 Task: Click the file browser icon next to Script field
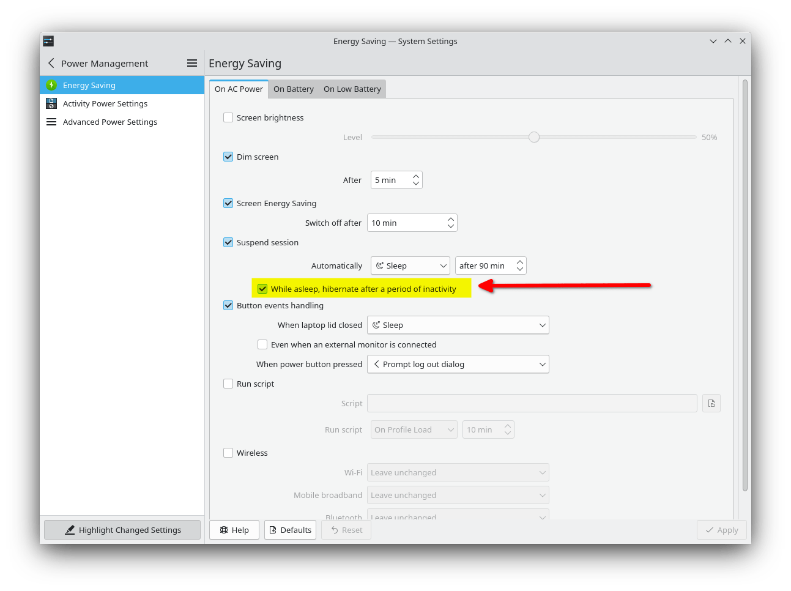click(711, 403)
